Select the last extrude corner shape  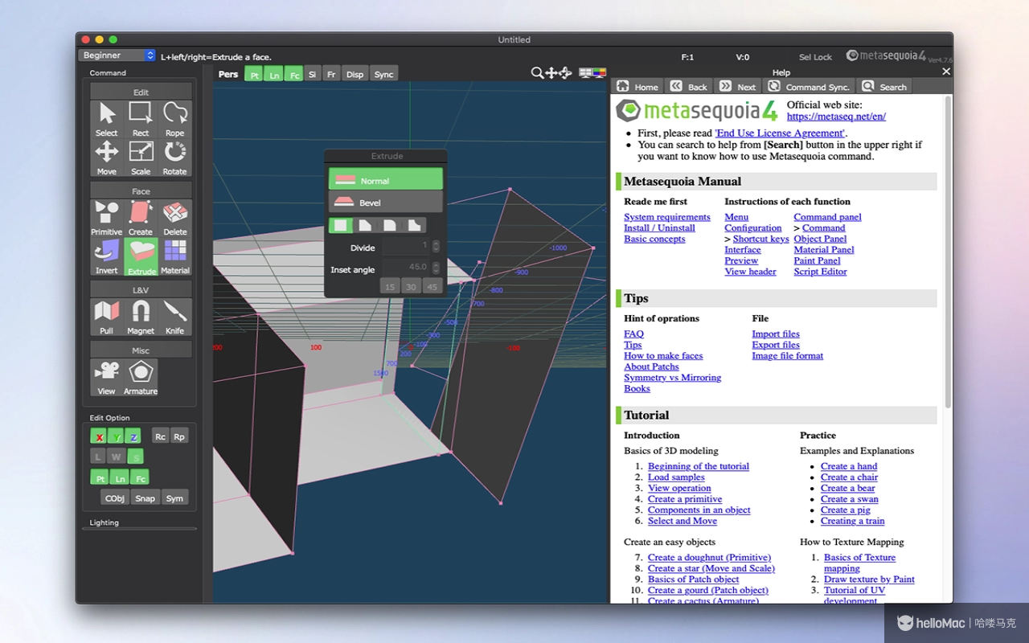[x=414, y=226]
